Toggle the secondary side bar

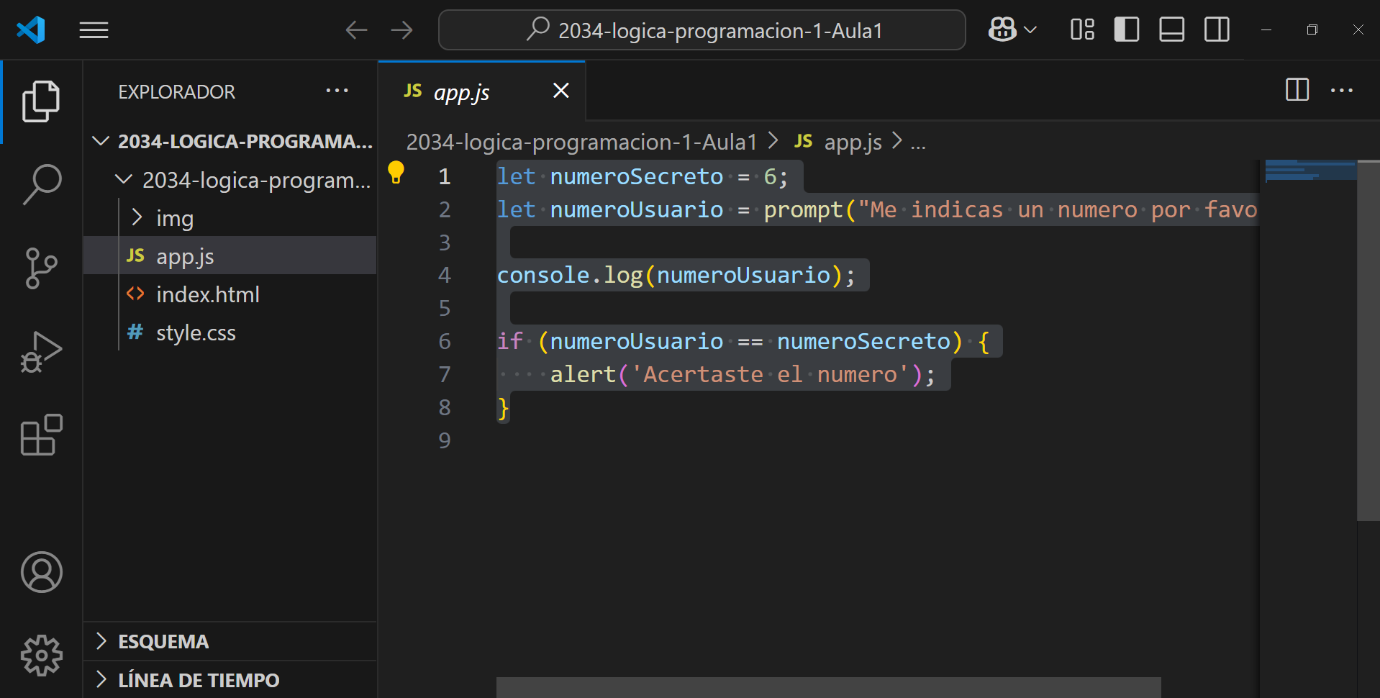coord(1217,30)
